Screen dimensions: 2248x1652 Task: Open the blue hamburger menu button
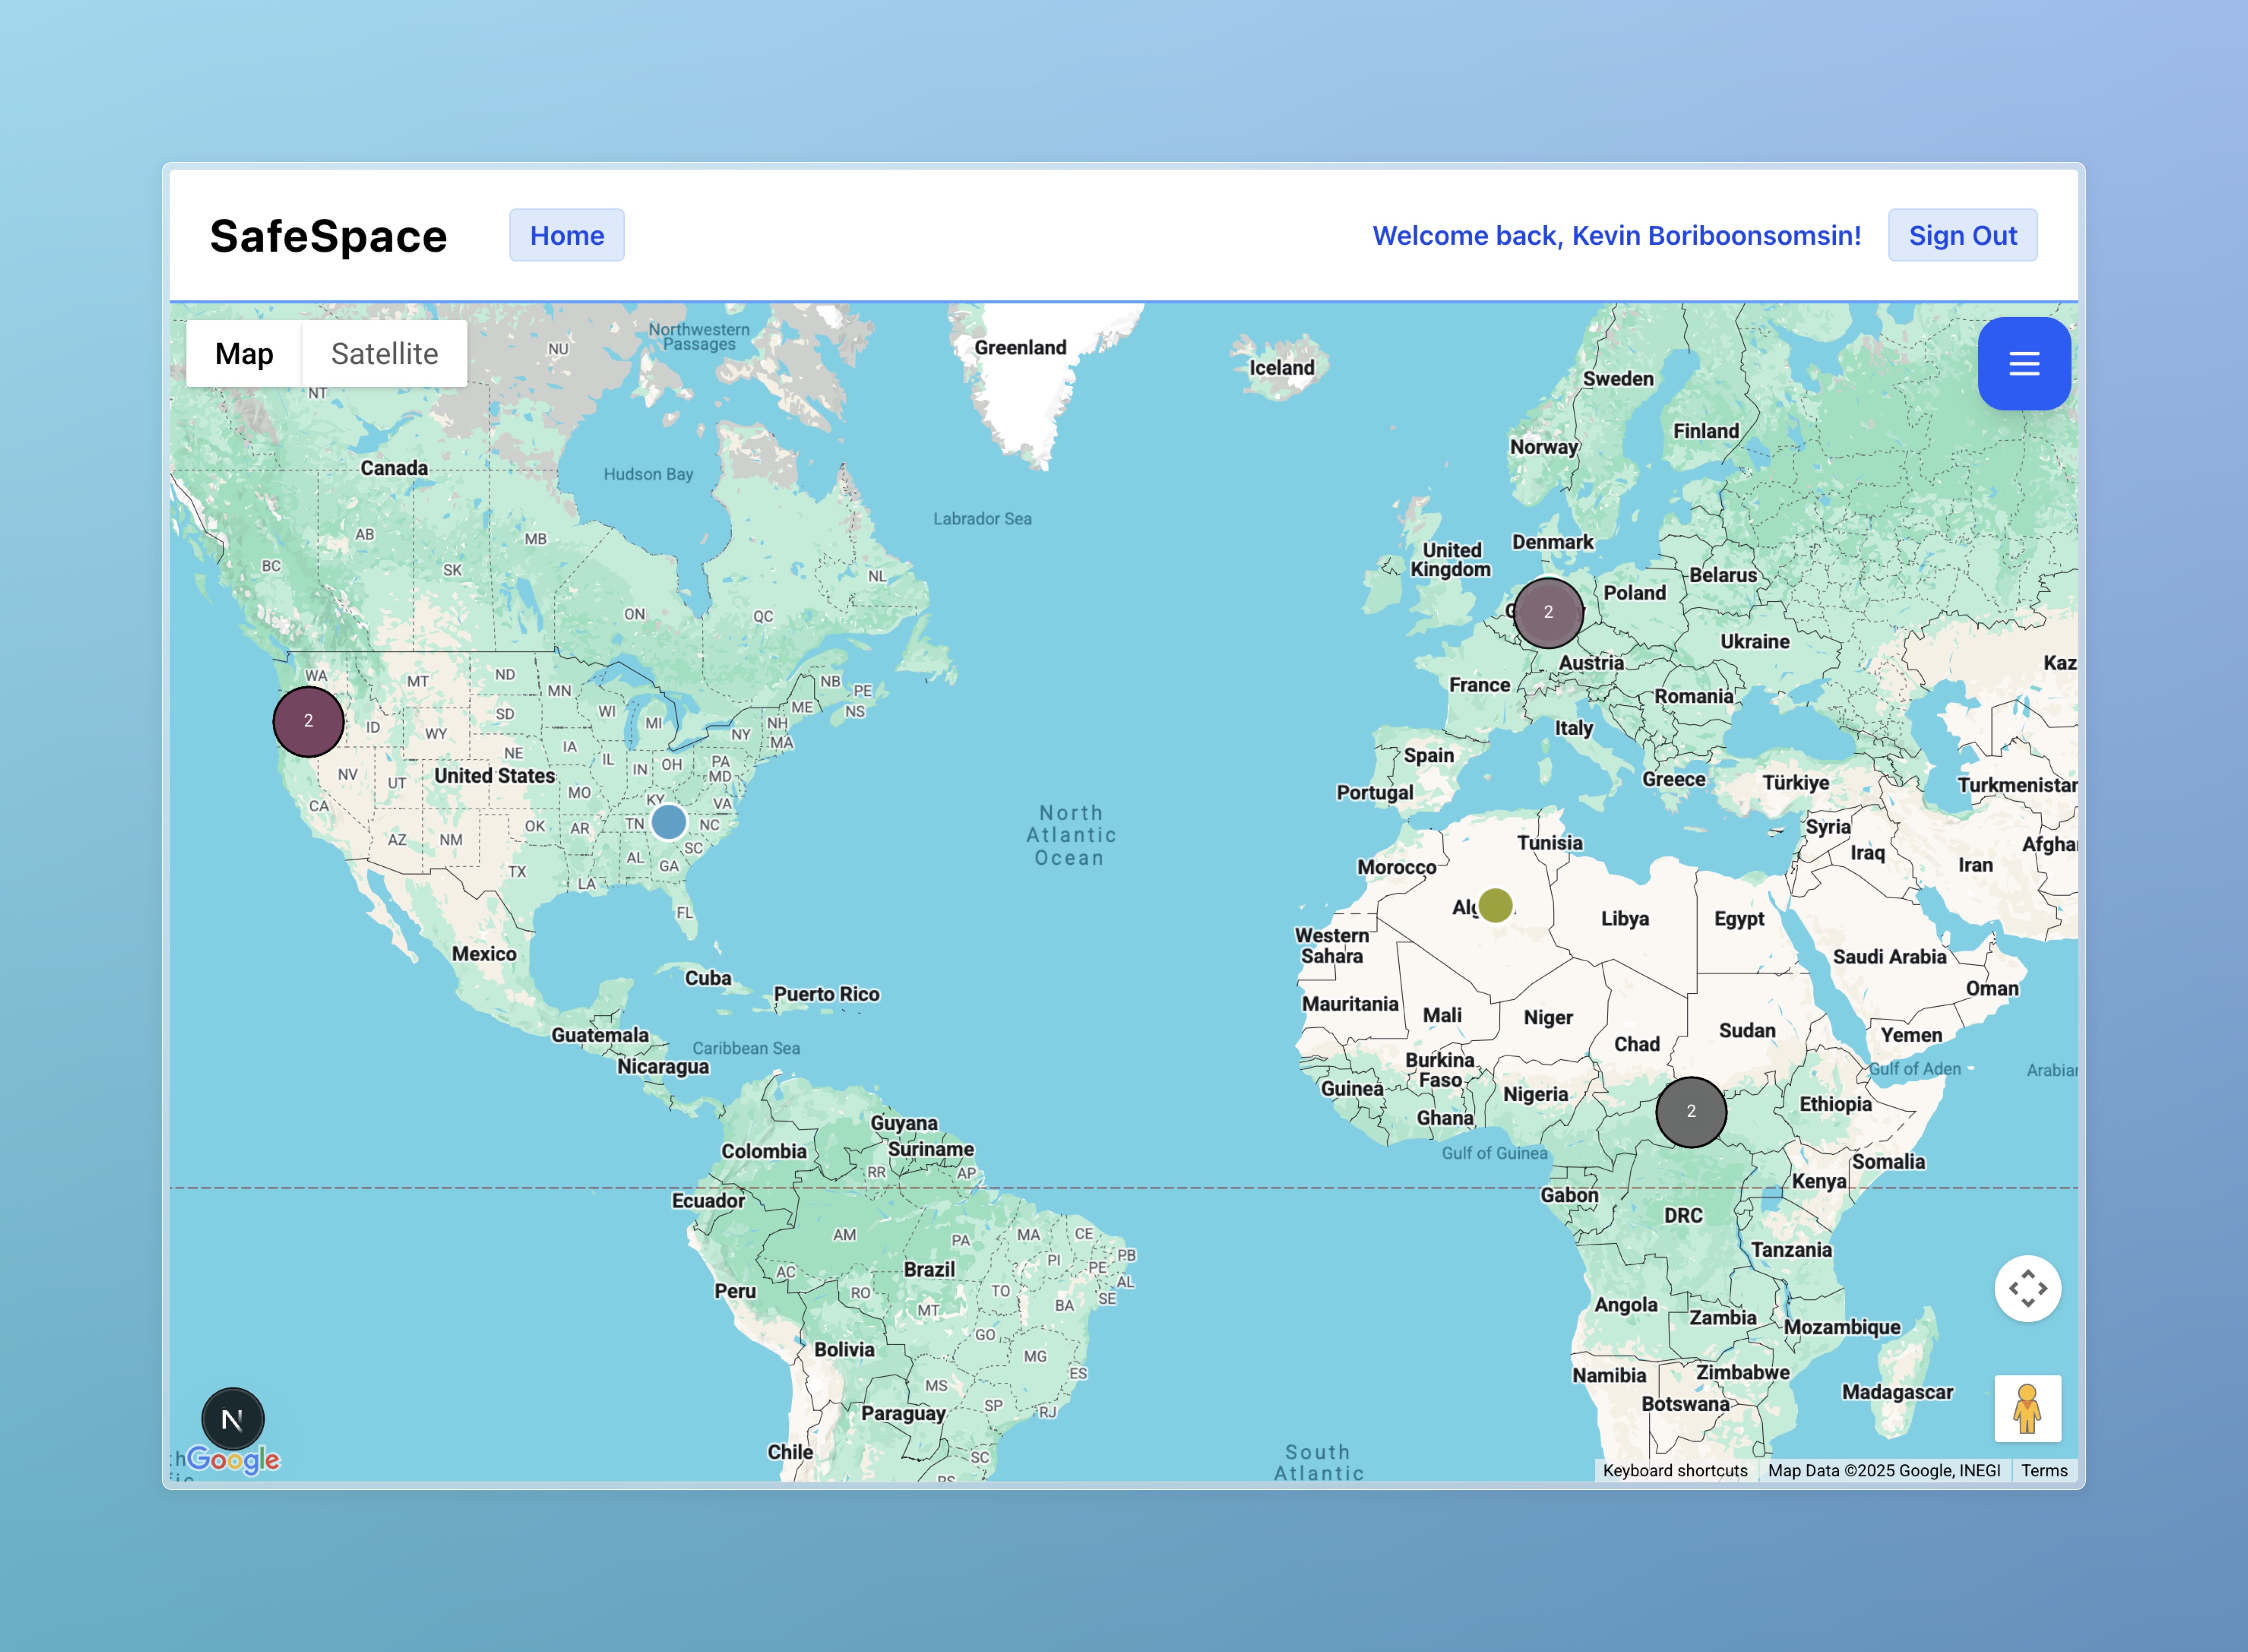click(x=2023, y=364)
